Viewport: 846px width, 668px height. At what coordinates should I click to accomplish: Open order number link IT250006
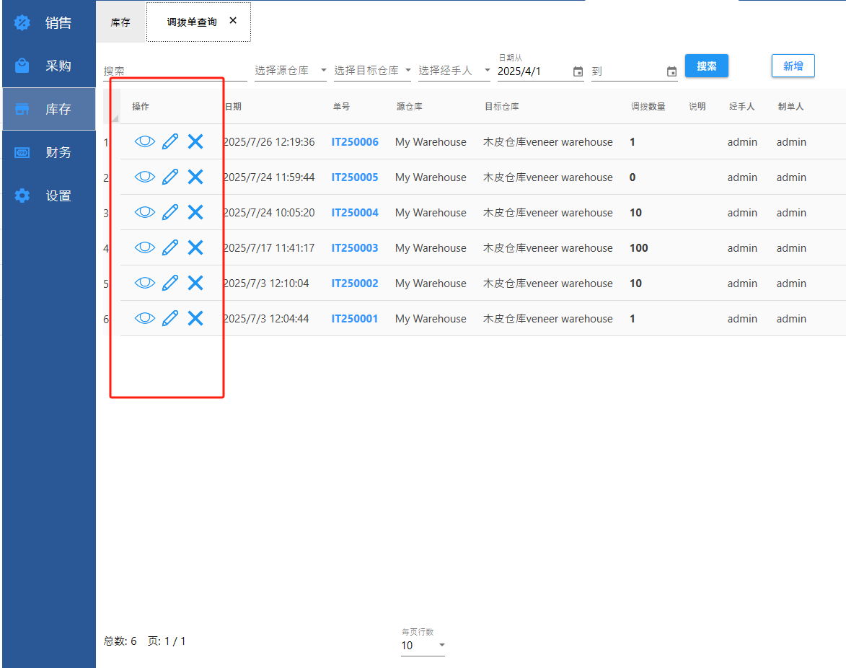(x=355, y=142)
